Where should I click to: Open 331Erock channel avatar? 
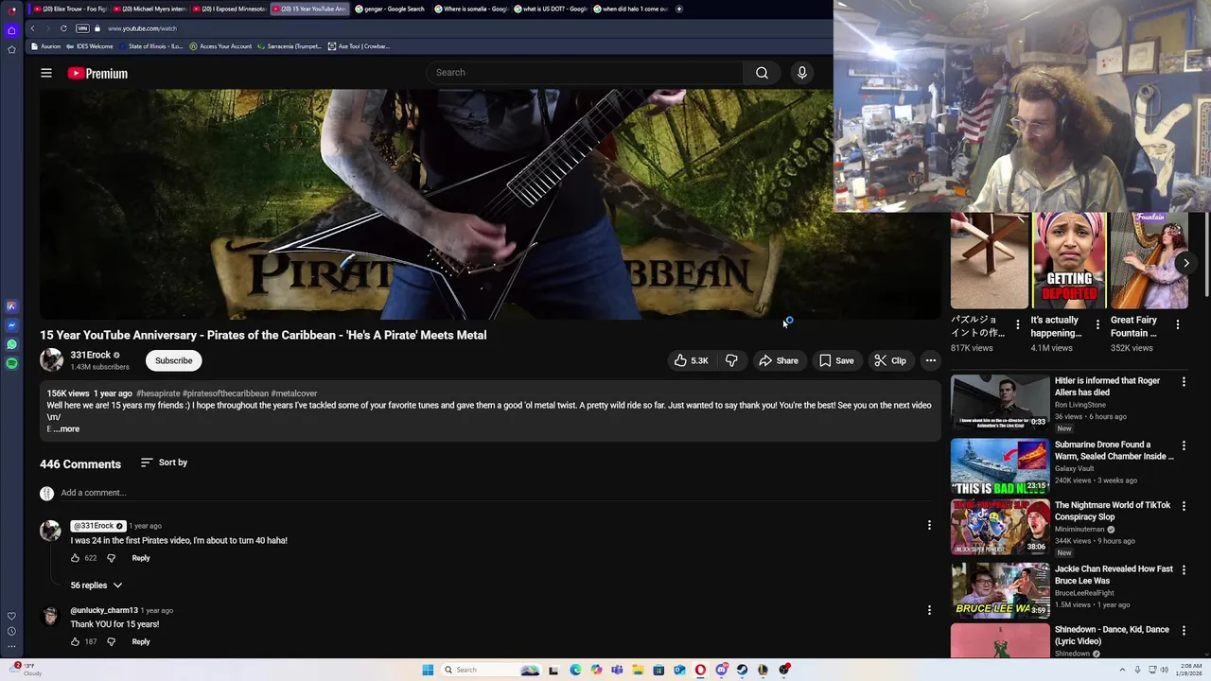(51, 359)
